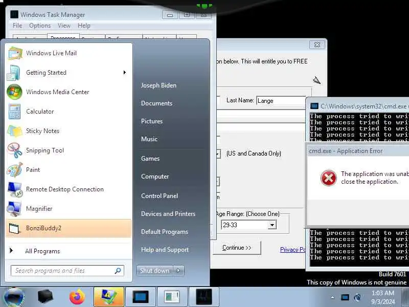Click the highlighted warning setup taskbar icon
The image size is (409, 307).
click(109, 297)
